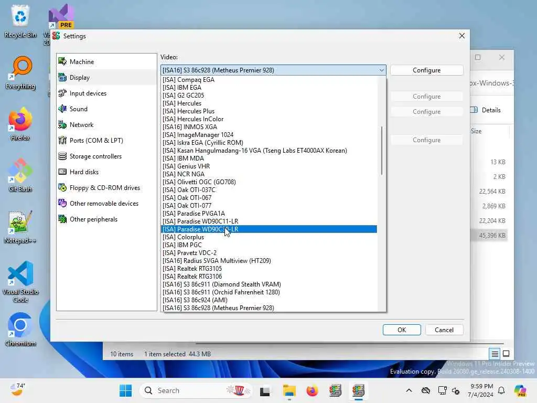Screen dimensions: 537x403
Task: Select [ISA] Iskra EGA (Cyrillic ROM)
Action: point(269,143)
